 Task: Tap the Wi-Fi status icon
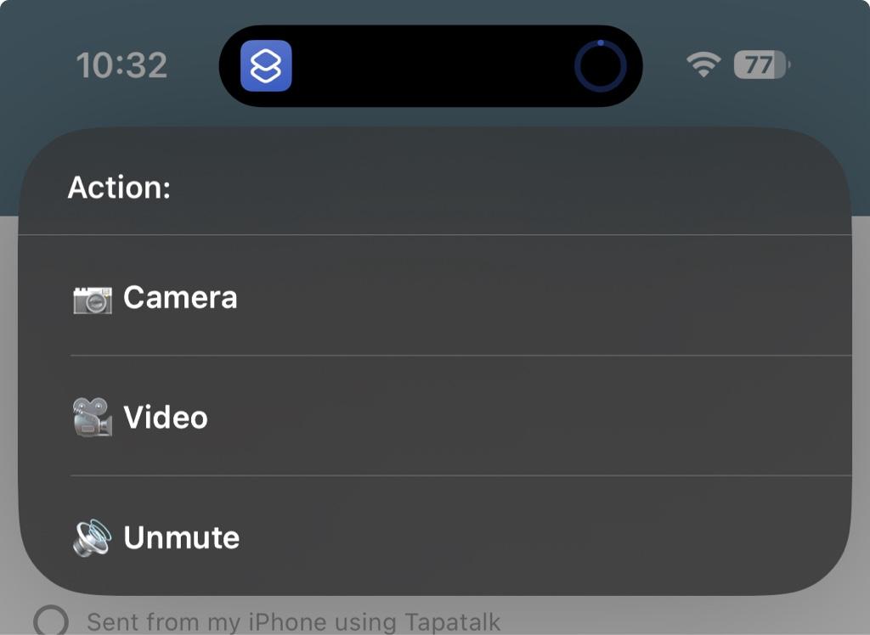click(703, 65)
